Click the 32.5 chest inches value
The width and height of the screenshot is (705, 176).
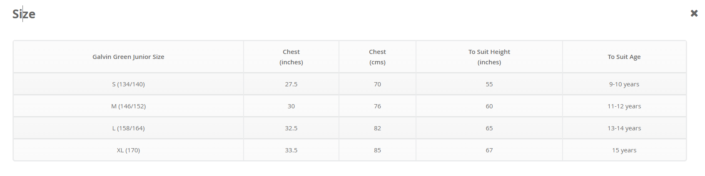(291, 128)
